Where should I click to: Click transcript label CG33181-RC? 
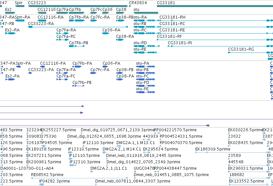coord(172,24)
